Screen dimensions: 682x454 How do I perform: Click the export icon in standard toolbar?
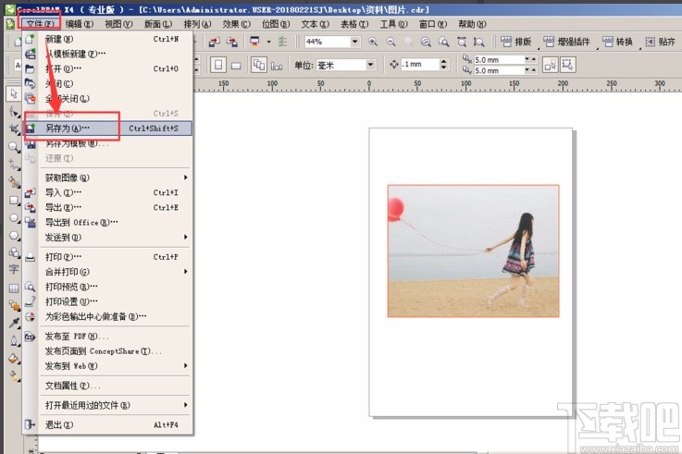tap(232, 42)
